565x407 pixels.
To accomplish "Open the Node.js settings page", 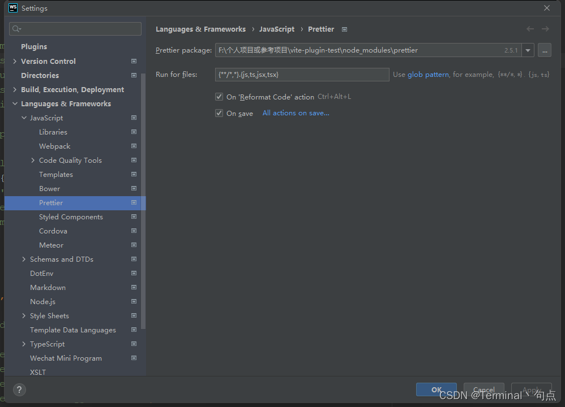I will coord(42,301).
